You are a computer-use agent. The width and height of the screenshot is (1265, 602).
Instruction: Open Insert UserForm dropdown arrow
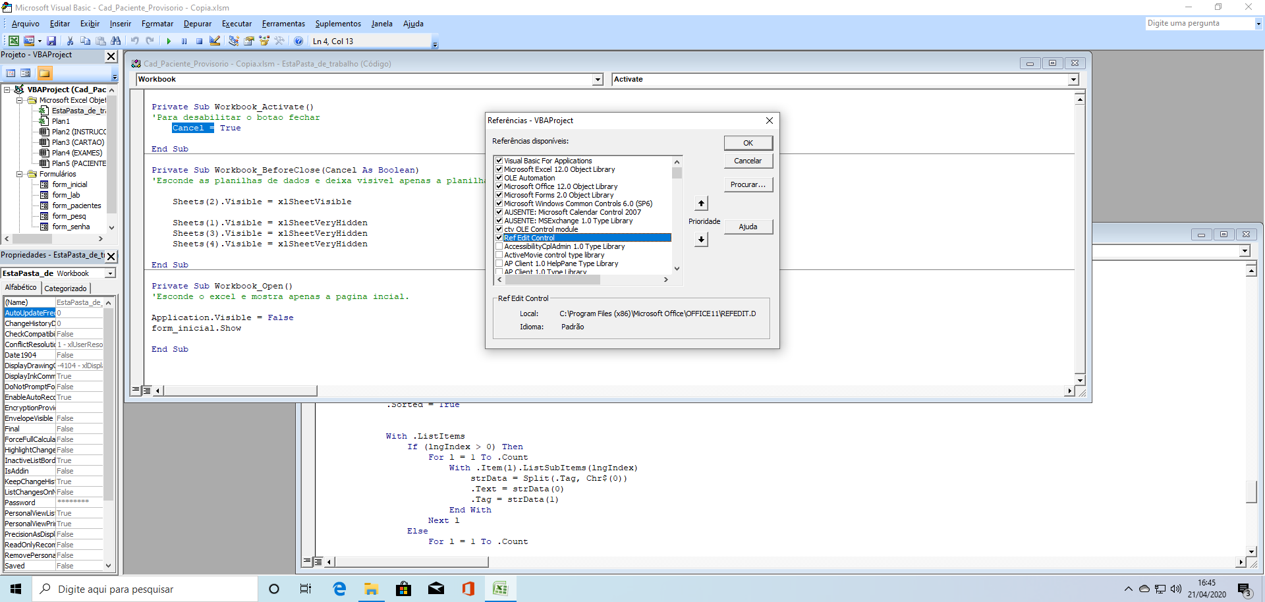tap(40, 41)
